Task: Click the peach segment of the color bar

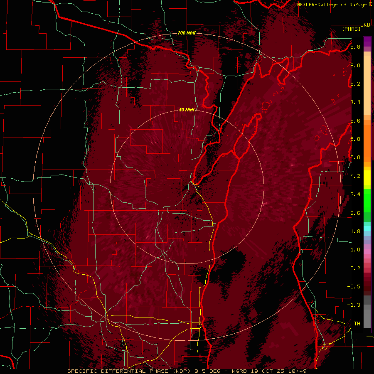Action: pos(367,85)
